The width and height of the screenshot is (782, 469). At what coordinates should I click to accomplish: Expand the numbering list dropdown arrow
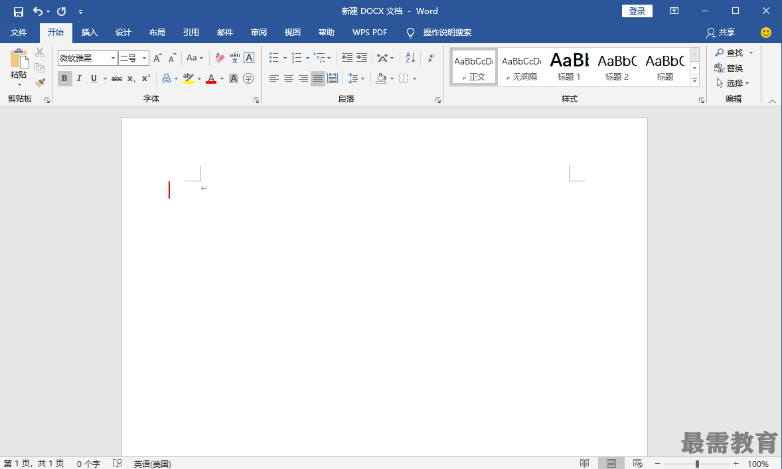click(x=307, y=58)
